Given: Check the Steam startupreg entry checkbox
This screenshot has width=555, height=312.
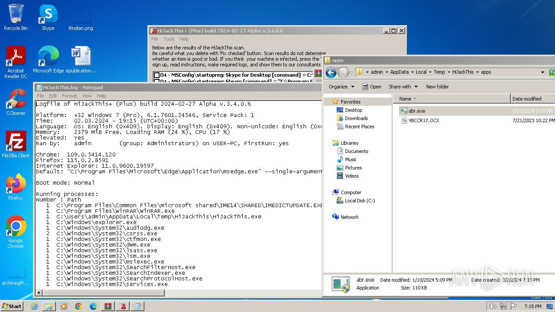Looking at the screenshot, I should click(x=157, y=81).
